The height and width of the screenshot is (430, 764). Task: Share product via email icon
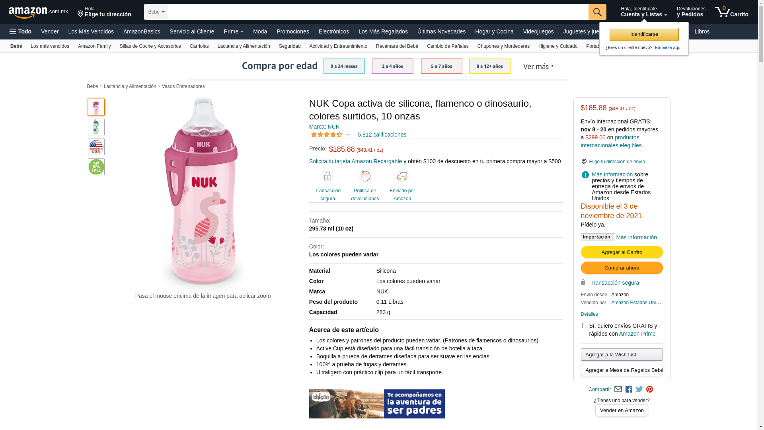[618, 389]
